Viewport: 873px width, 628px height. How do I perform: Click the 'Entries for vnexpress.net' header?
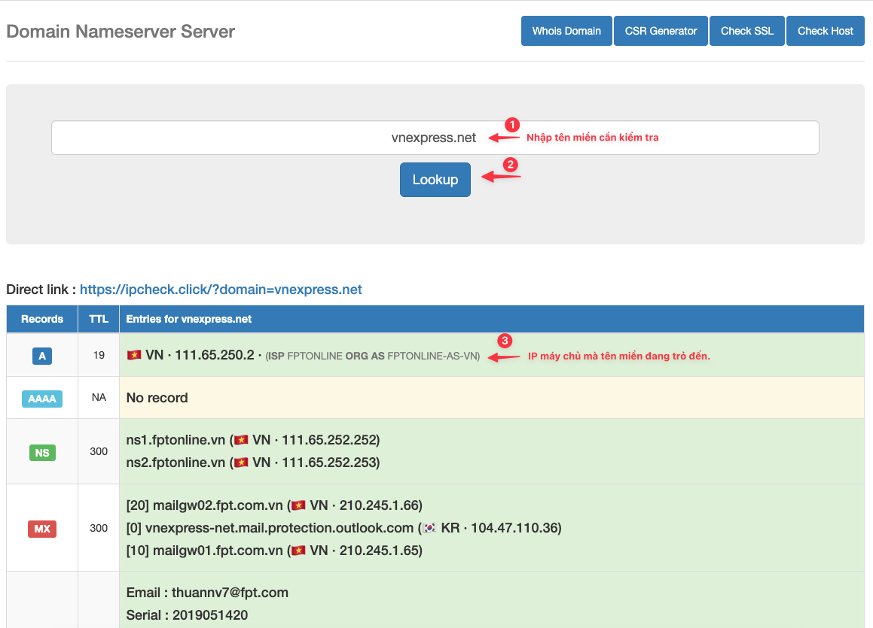coord(189,319)
